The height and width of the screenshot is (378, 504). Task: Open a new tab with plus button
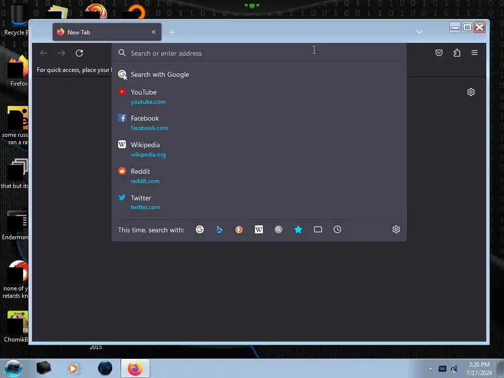pos(172,32)
